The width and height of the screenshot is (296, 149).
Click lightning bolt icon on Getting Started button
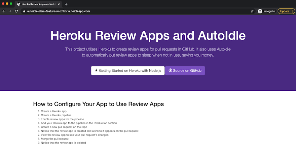pos(96,70)
